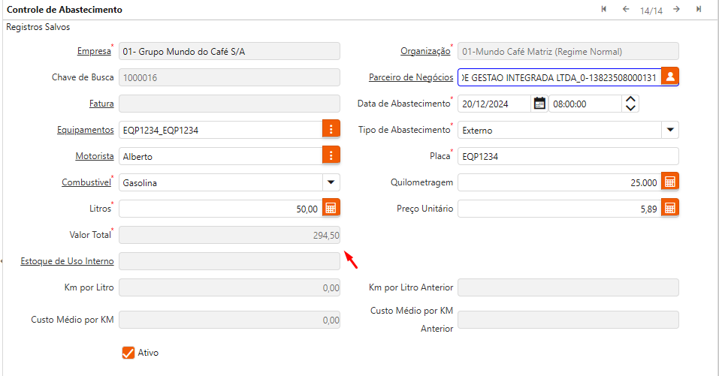Click the empty Fatura field
This screenshot has width=719, height=376.
(229, 104)
